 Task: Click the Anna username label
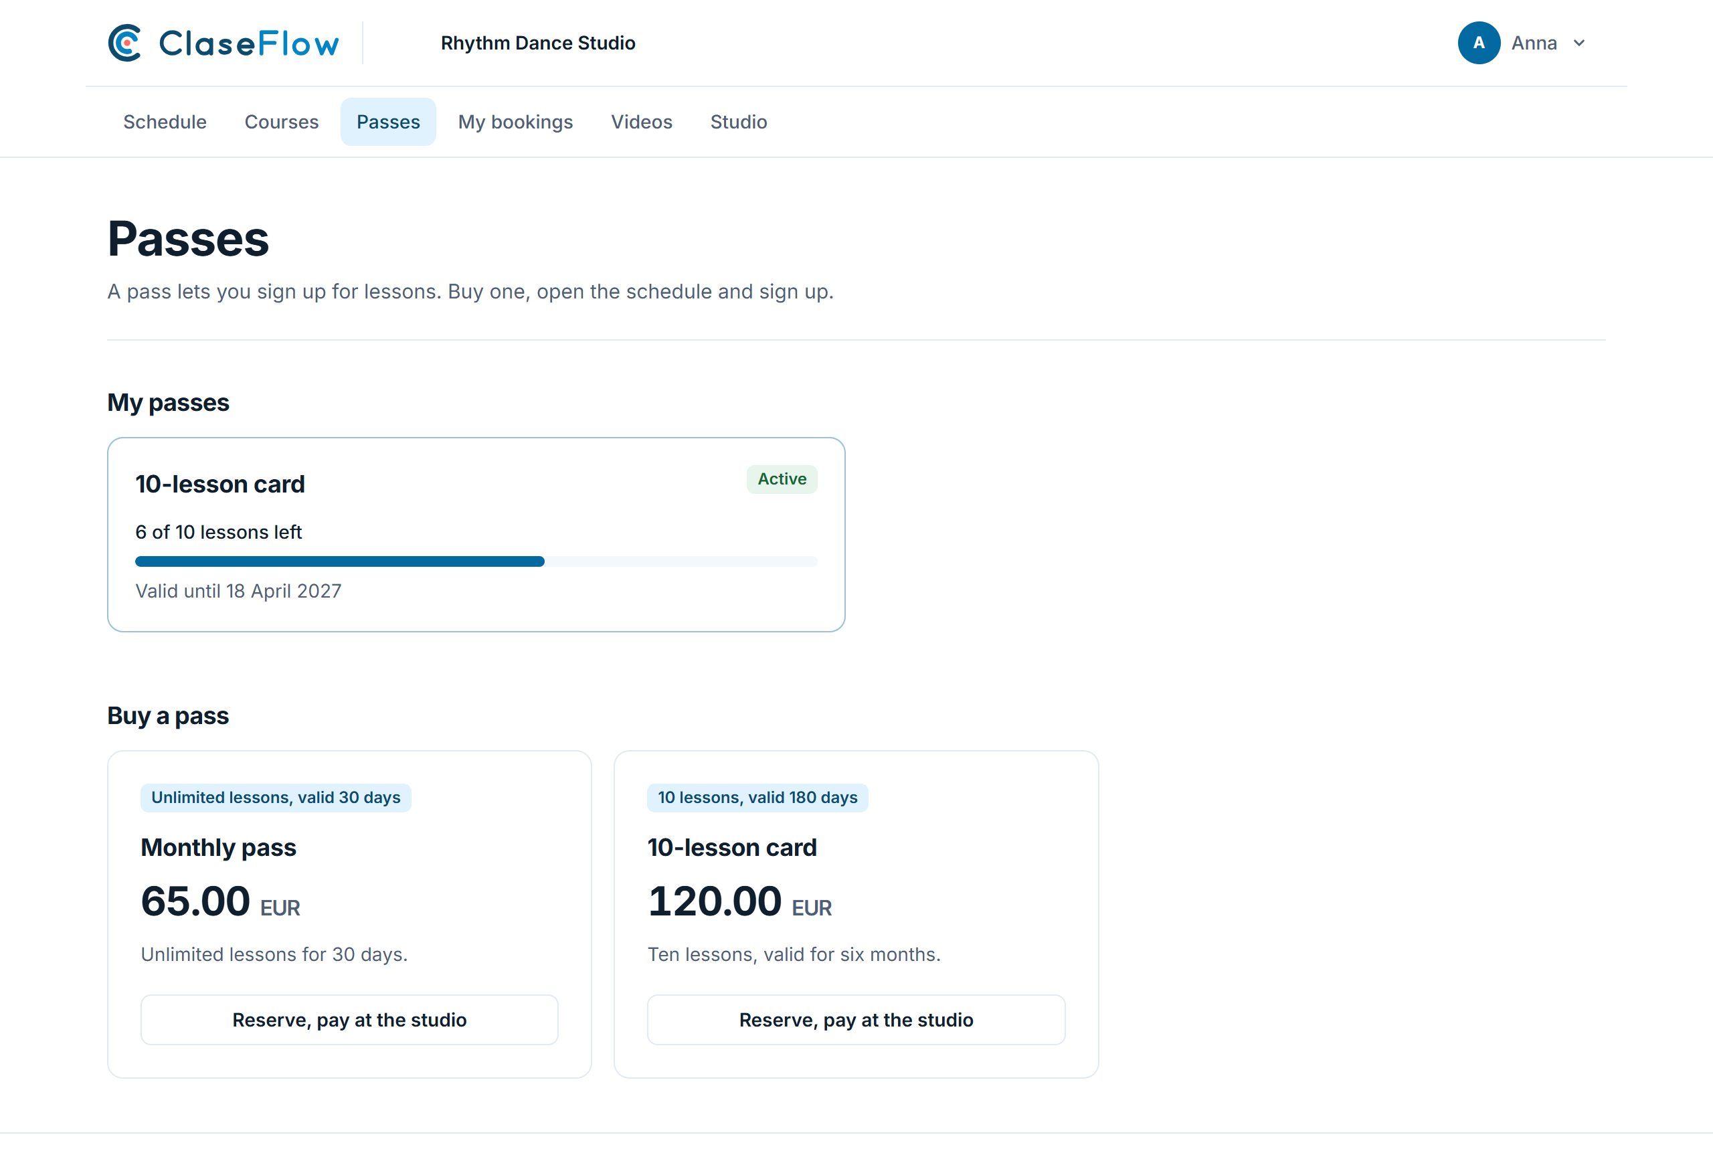coord(1534,43)
